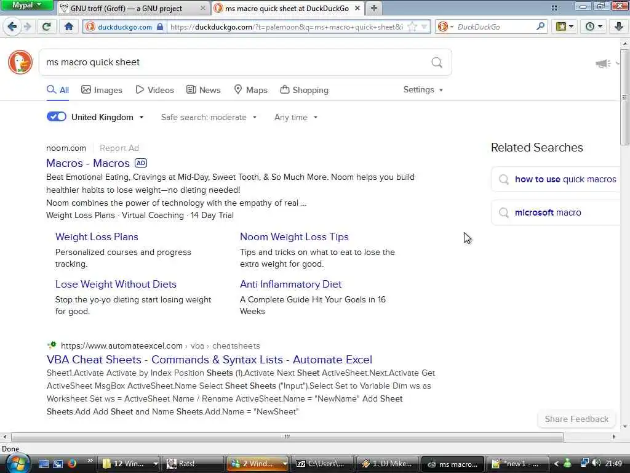Image resolution: width=630 pixels, height=473 pixels.
Task: Open the Macros - Macros ad link
Action: [88, 163]
